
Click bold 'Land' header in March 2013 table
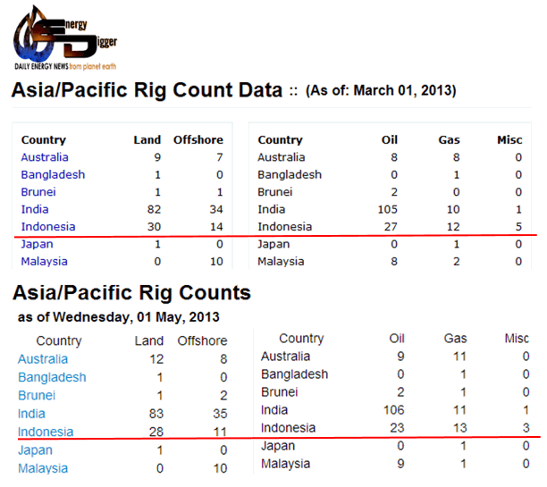(x=147, y=140)
